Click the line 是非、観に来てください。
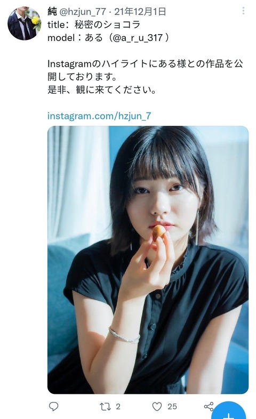The height and width of the screenshot is (419, 256). pos(102,90)
